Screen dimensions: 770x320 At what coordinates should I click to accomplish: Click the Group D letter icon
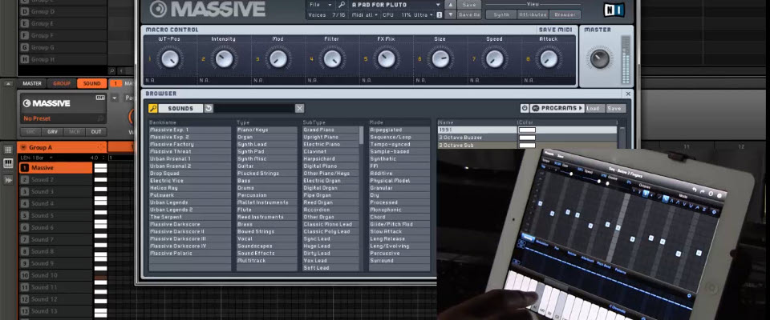[25, 11]
